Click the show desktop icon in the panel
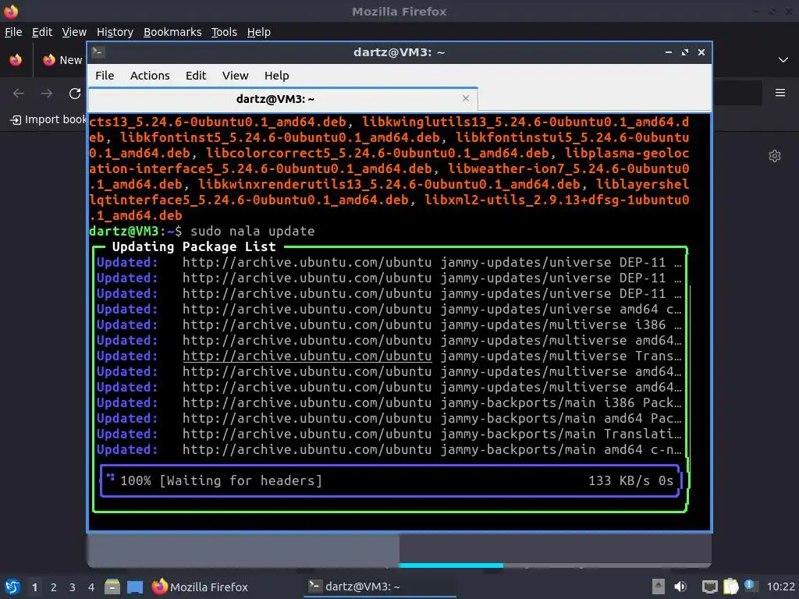 135,587
